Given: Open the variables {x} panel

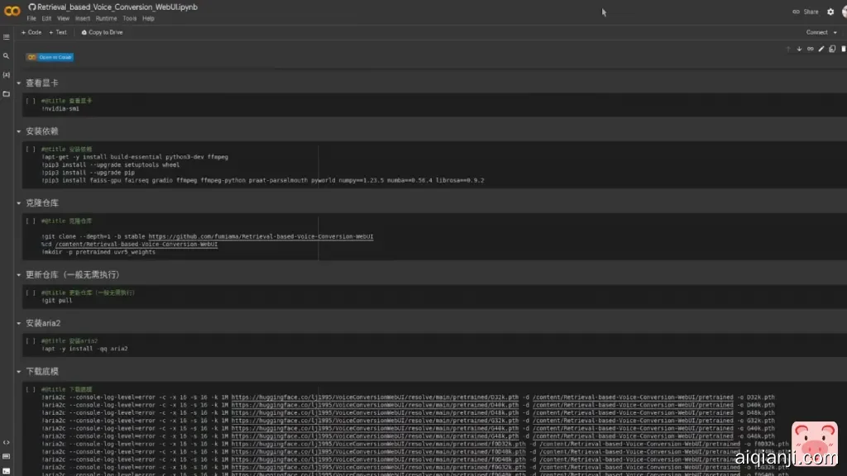Looking at the screenshot, I should pyautogui.click(x=7, y=75).
